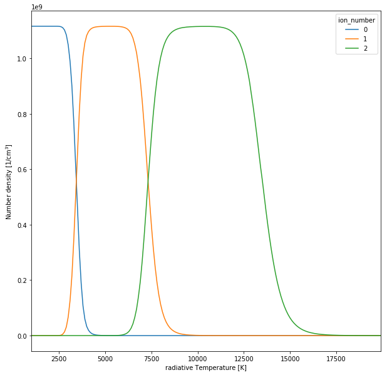Viewport: 387px width, 375px height.
Task: Click the 'radiative Temperature [K]' x-axis label
Action: [205, 367]
